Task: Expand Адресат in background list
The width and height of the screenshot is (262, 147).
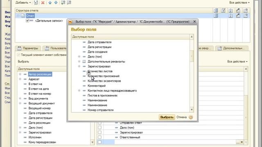Action: (20, 79)
